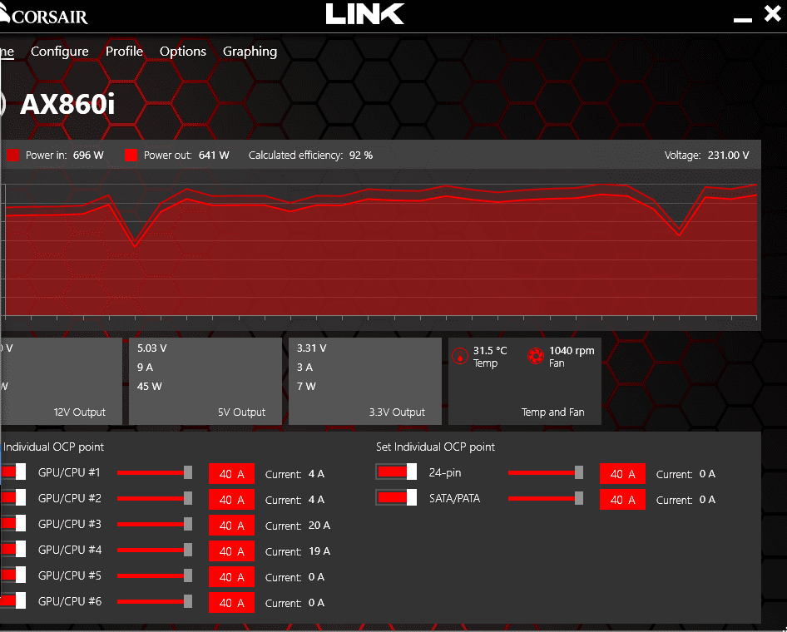The width and height of the screenshot is (787, 632).
Task: Click the GPU/CPU #5 OCP slider handle
Action: [x=188, y=575]
